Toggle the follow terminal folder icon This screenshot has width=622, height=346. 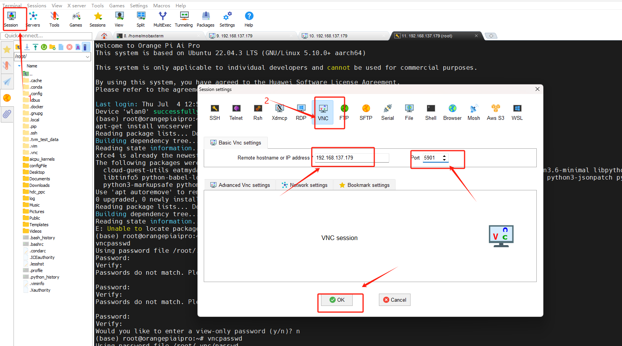(86, 47)
